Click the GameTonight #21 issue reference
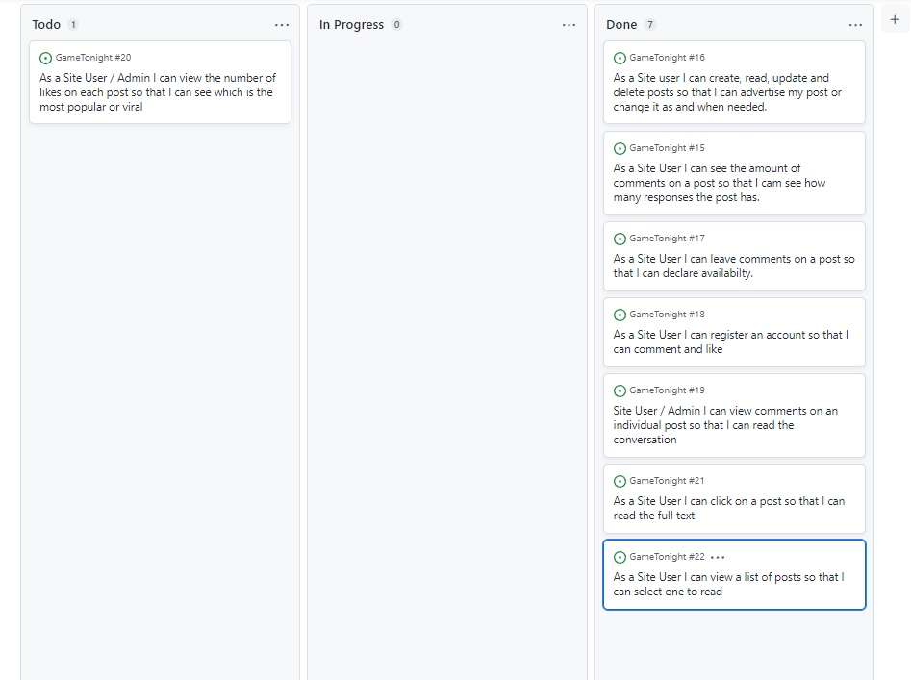911x680 pixels. pyautogui.click(x=667, y=481)
